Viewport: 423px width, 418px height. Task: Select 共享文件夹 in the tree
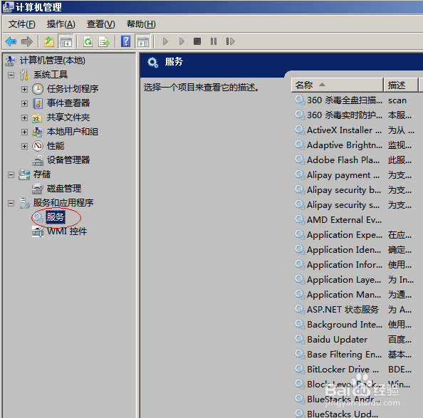(x=68, y=117)
